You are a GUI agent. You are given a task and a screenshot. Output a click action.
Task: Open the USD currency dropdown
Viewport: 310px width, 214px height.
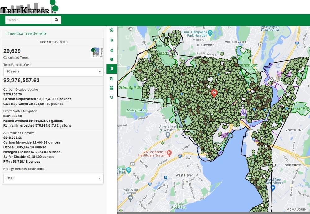pos(53,178)
